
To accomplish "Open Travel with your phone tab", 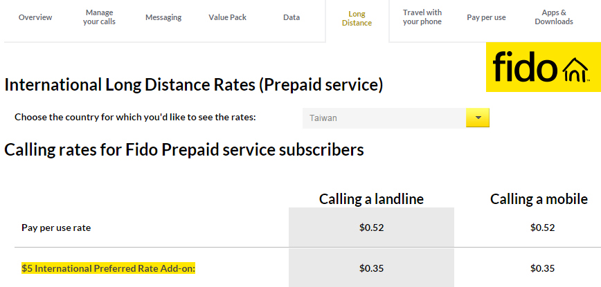I will pyautogui.click(x=422, y=17).
